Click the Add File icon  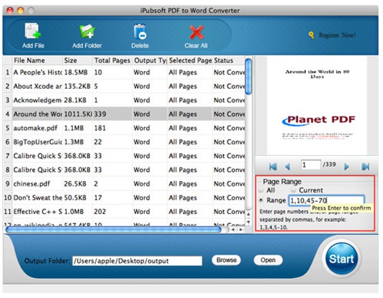coord(33,31)
